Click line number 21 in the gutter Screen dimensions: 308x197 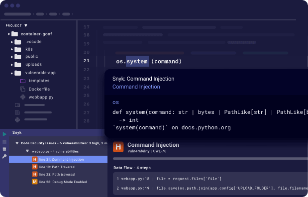pos(87,61)
